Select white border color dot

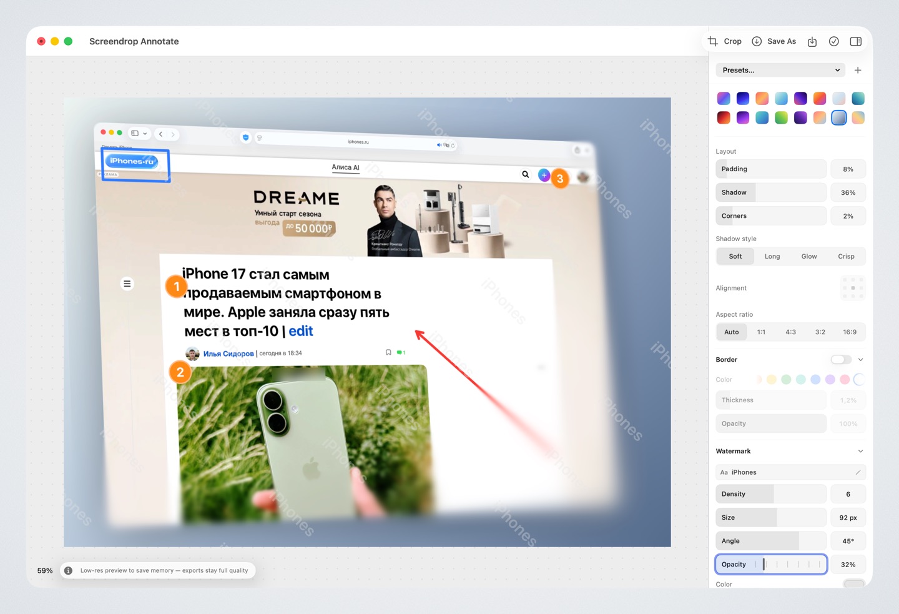pyautogui.click(x=859, y=379)
